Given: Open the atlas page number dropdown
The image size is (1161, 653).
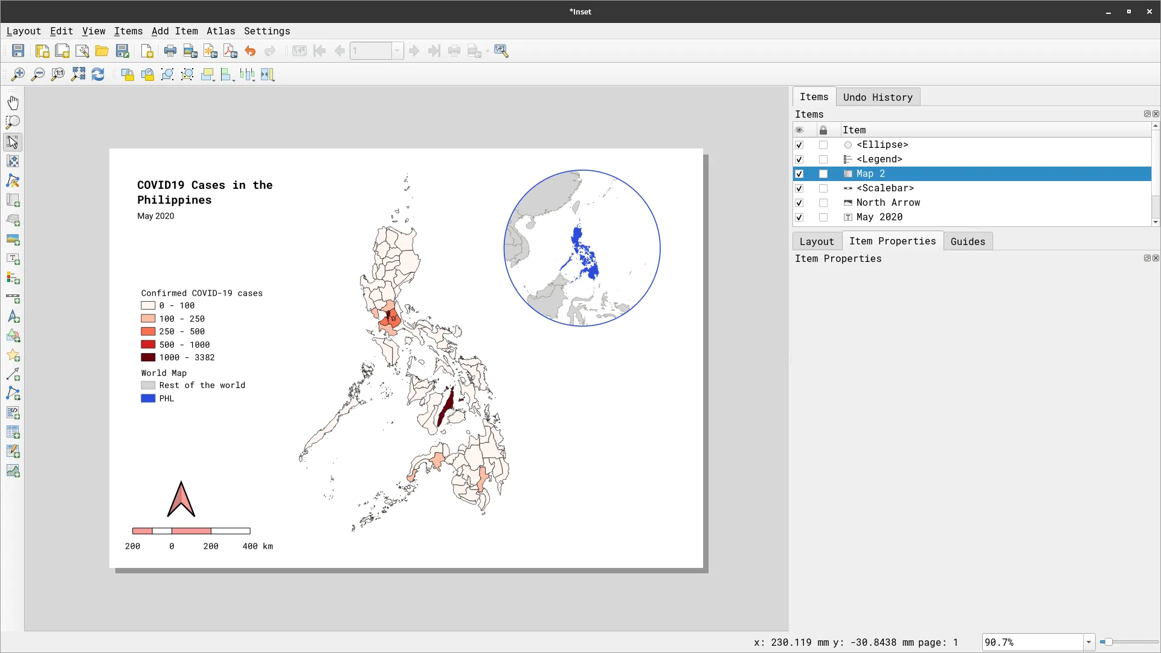Looking at the screenshot, I should (397, 51).
